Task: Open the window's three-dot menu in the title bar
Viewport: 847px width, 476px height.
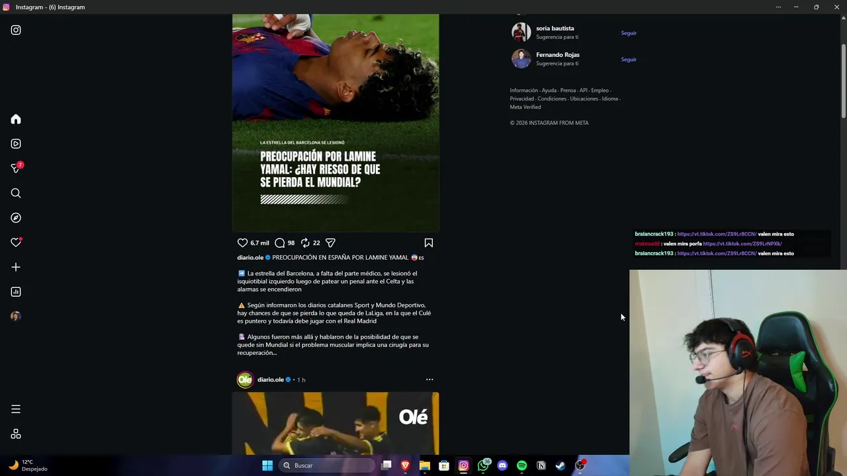Action: tap(778, 7)
